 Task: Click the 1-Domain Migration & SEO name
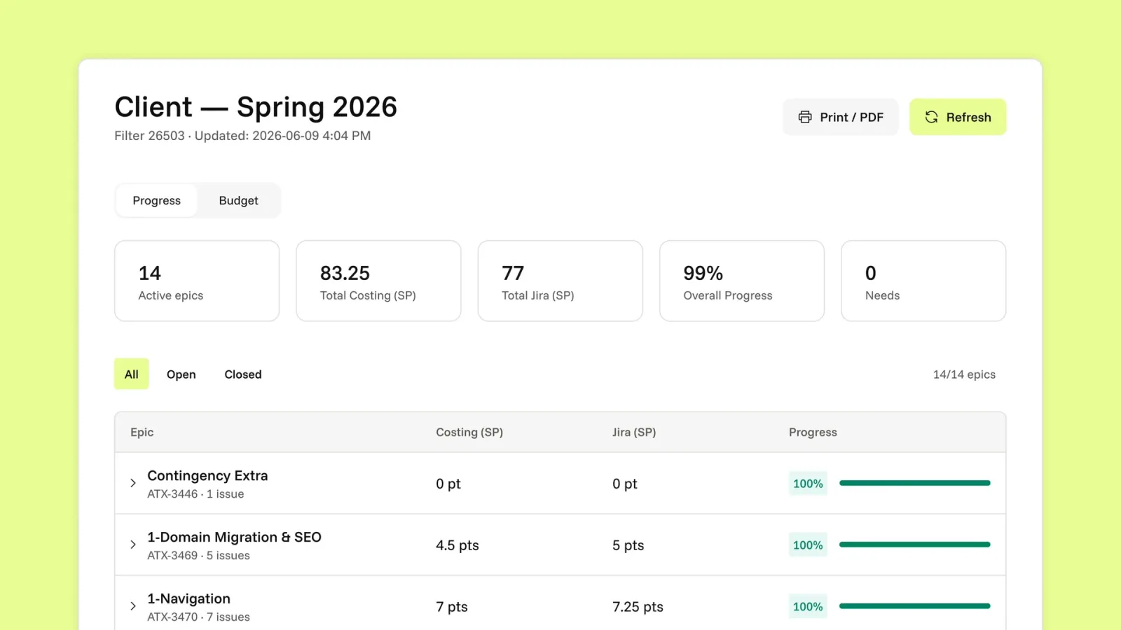coord(234,537)
